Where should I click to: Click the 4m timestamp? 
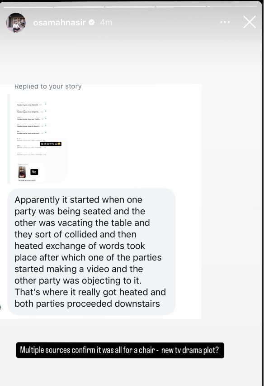coord(106,22)
